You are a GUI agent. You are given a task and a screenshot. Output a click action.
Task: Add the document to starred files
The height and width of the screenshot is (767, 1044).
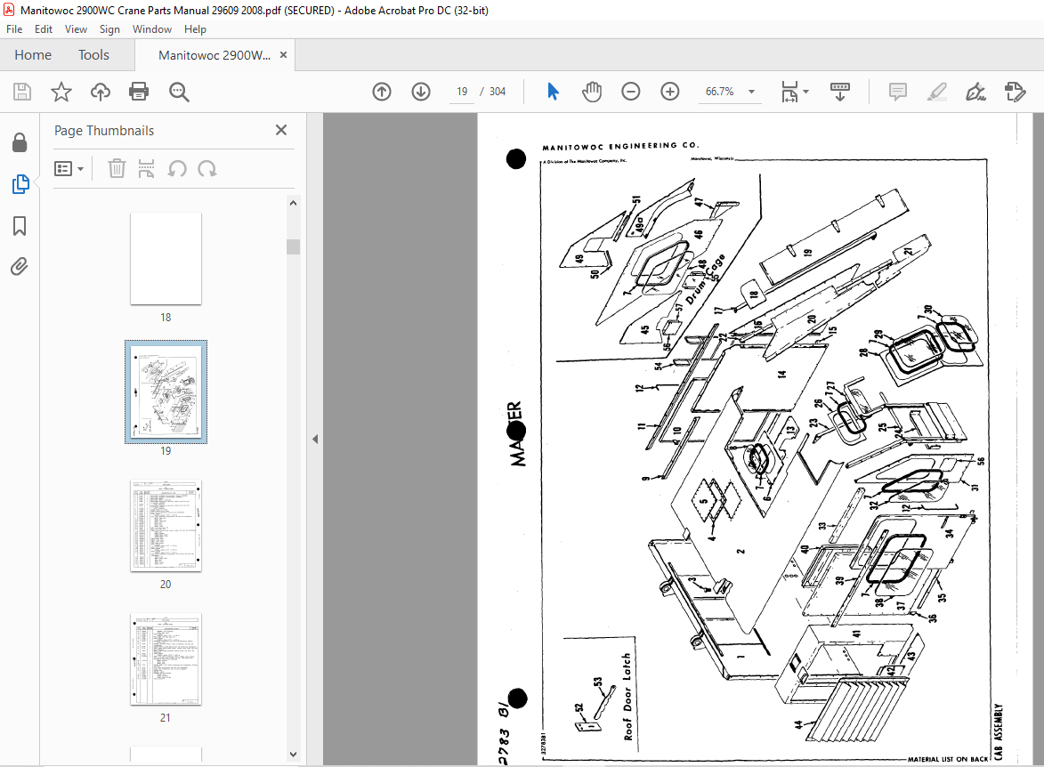point(61,92)
